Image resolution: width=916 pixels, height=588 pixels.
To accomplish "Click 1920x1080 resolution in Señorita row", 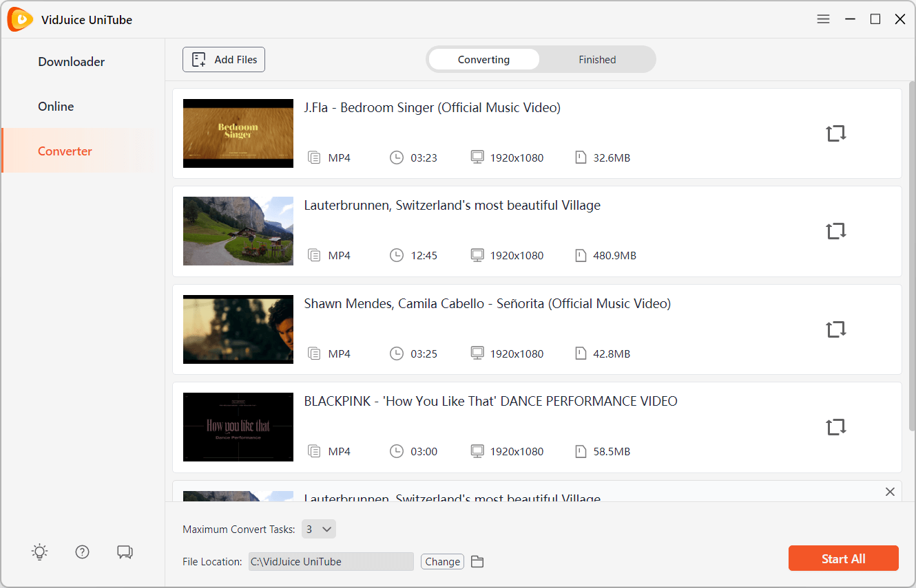I will click(x=517, y=353).
